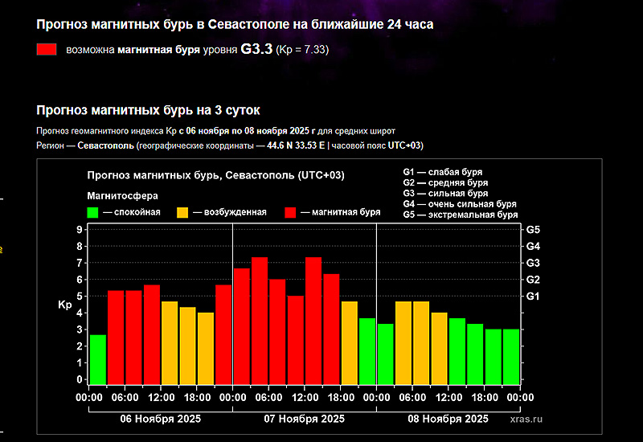643x442 pixels.
Task: Click yellow 'возбужденная' legend swatch
Action: coord(182,212)
